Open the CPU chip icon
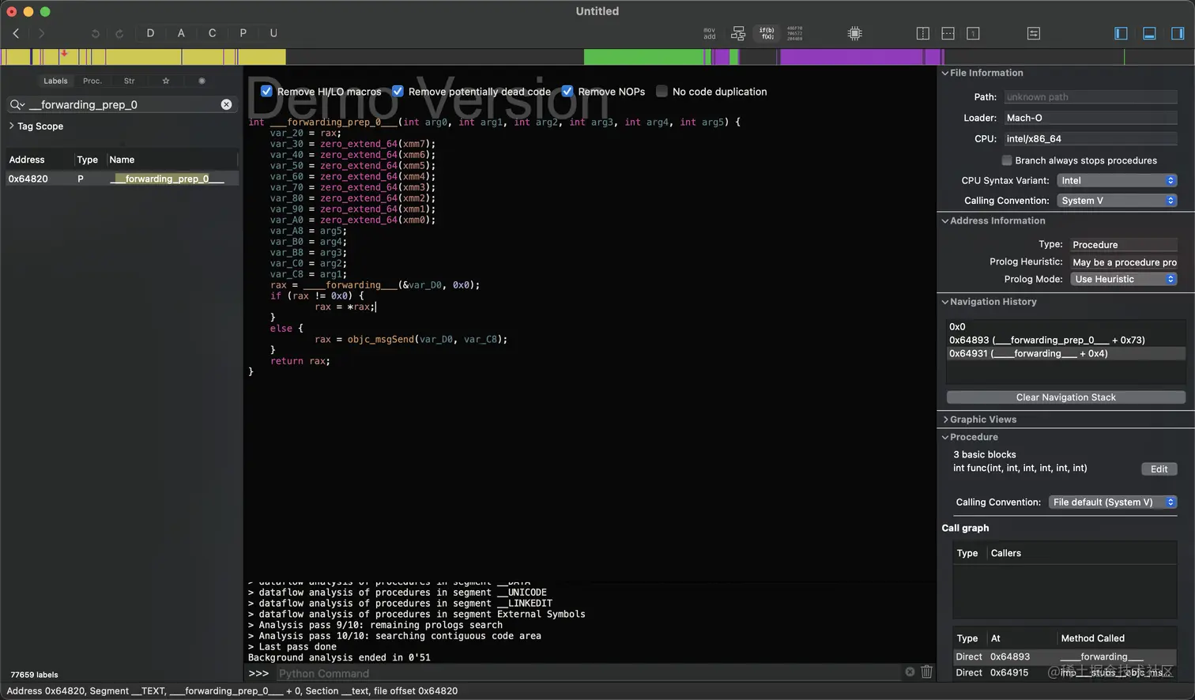The width and height of the screenshot is (1195, 700). click(854, 33)
